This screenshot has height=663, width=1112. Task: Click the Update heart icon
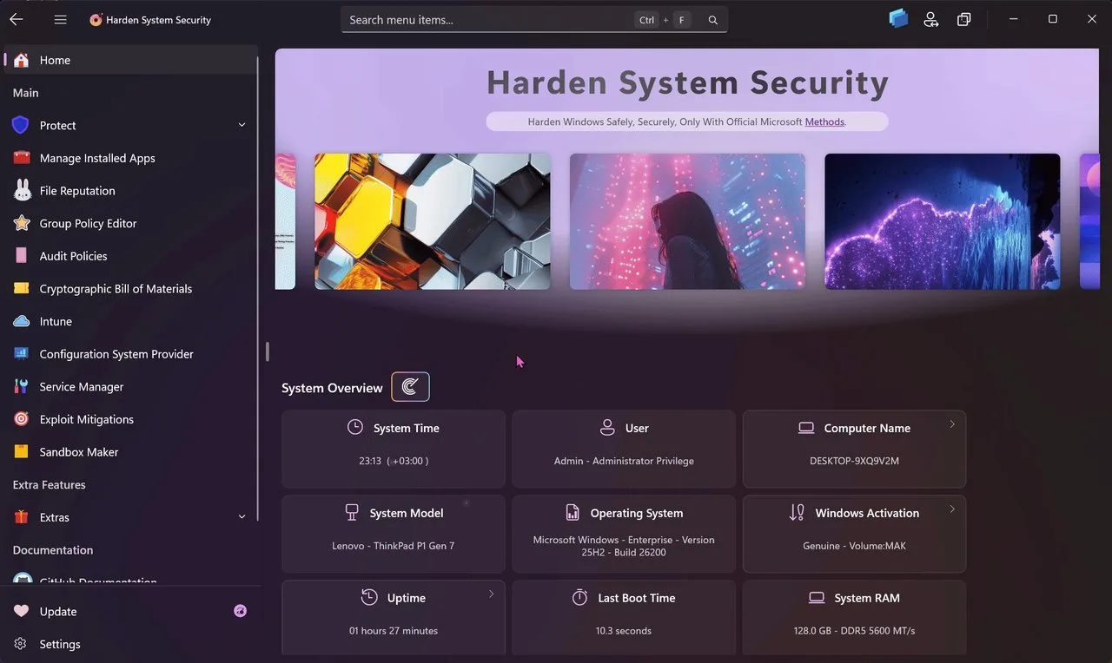click(21, 611)
